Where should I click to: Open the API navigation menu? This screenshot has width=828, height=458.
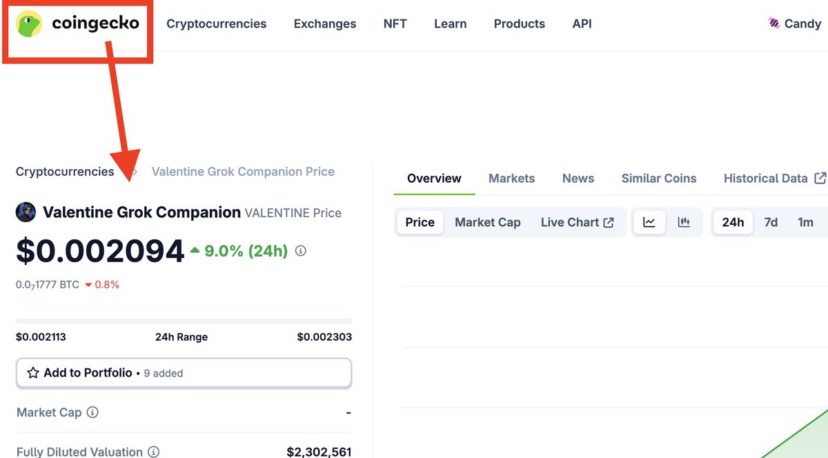(582, 23)
